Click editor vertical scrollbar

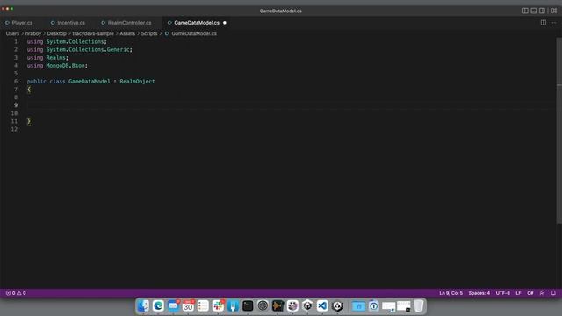559,131
